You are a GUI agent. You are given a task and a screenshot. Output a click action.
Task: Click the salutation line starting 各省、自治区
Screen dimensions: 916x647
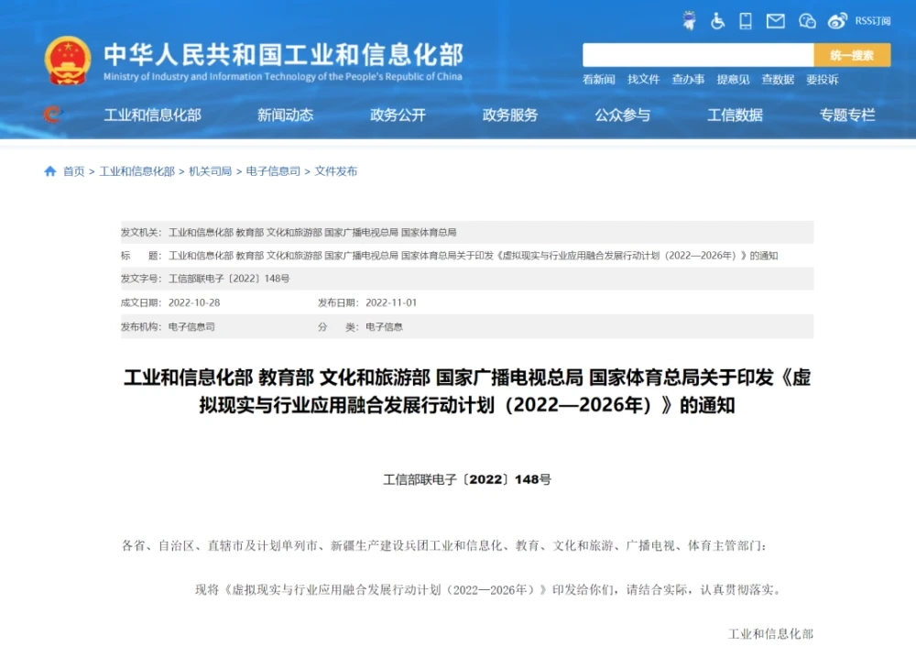[444, 546]
